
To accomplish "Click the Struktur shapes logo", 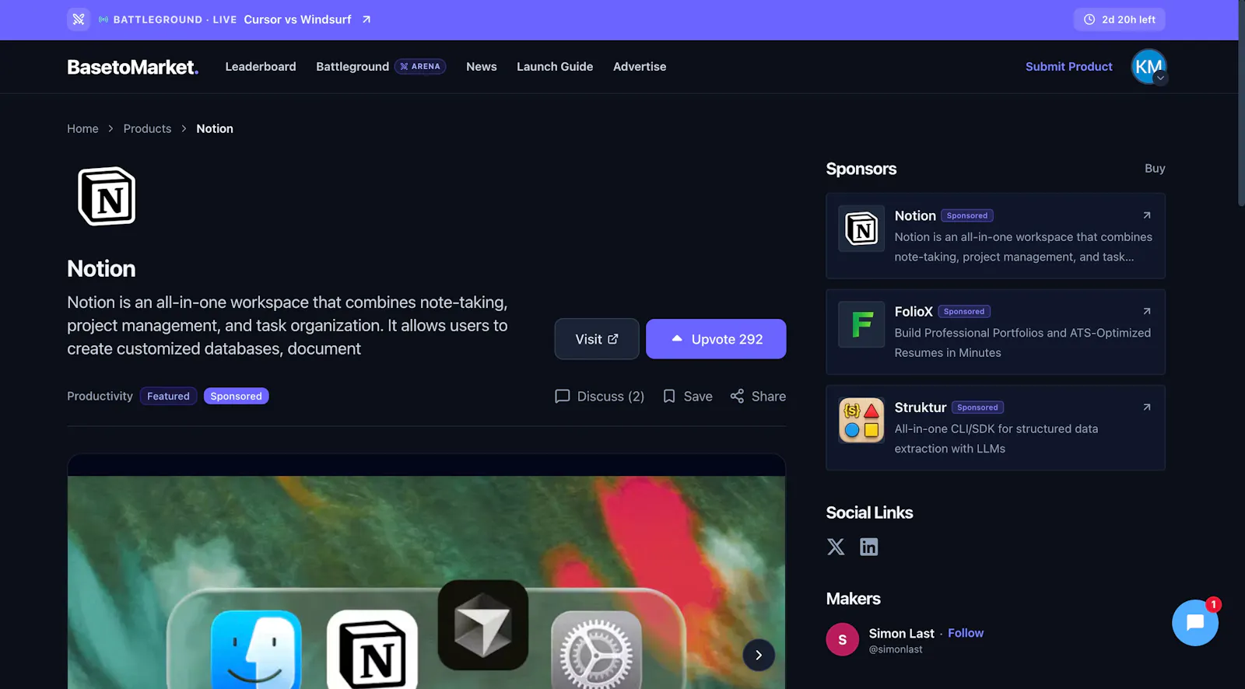I will point(861,420).
